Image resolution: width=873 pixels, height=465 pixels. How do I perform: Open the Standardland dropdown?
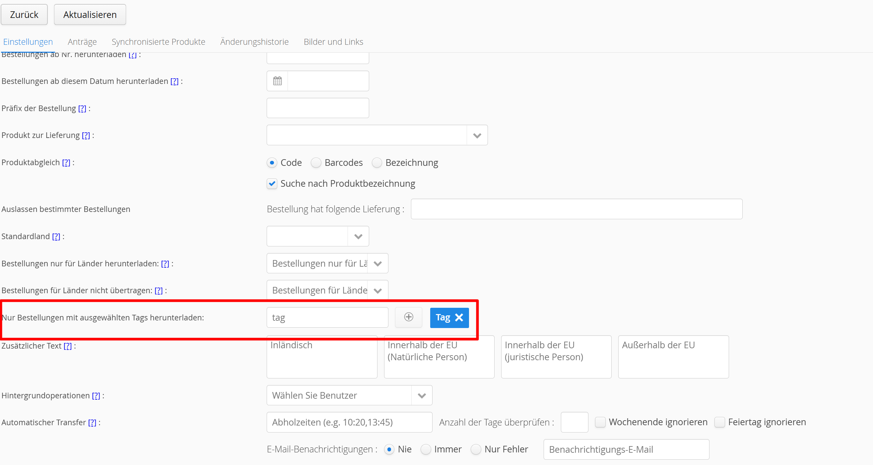(x=358, y=236)
